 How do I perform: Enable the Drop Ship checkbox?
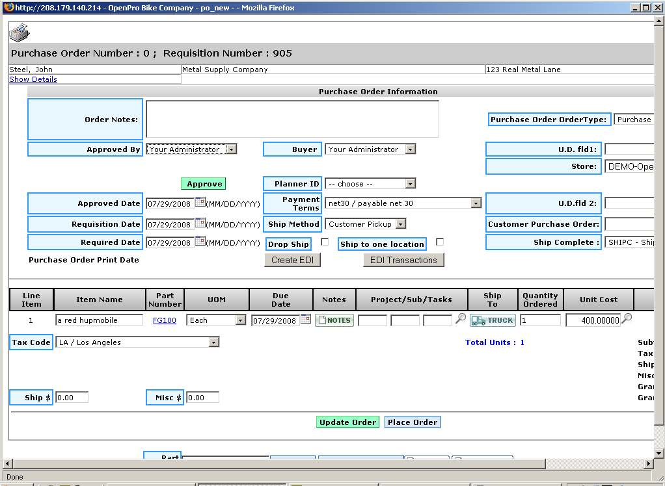click(x=325, y=242)
